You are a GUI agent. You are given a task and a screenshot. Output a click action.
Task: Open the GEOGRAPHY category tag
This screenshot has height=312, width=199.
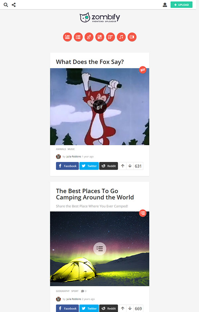(x=63, y=291)
